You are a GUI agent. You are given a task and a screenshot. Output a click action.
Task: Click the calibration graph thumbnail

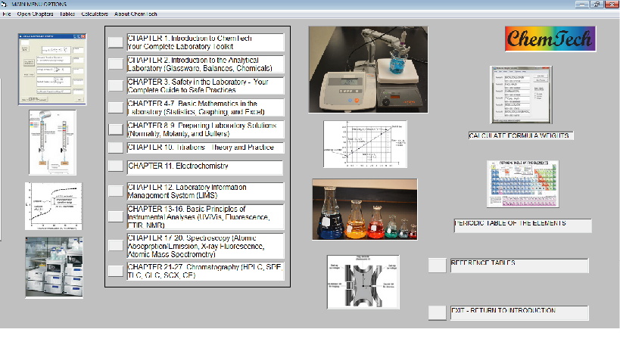[x=365, y=144]
